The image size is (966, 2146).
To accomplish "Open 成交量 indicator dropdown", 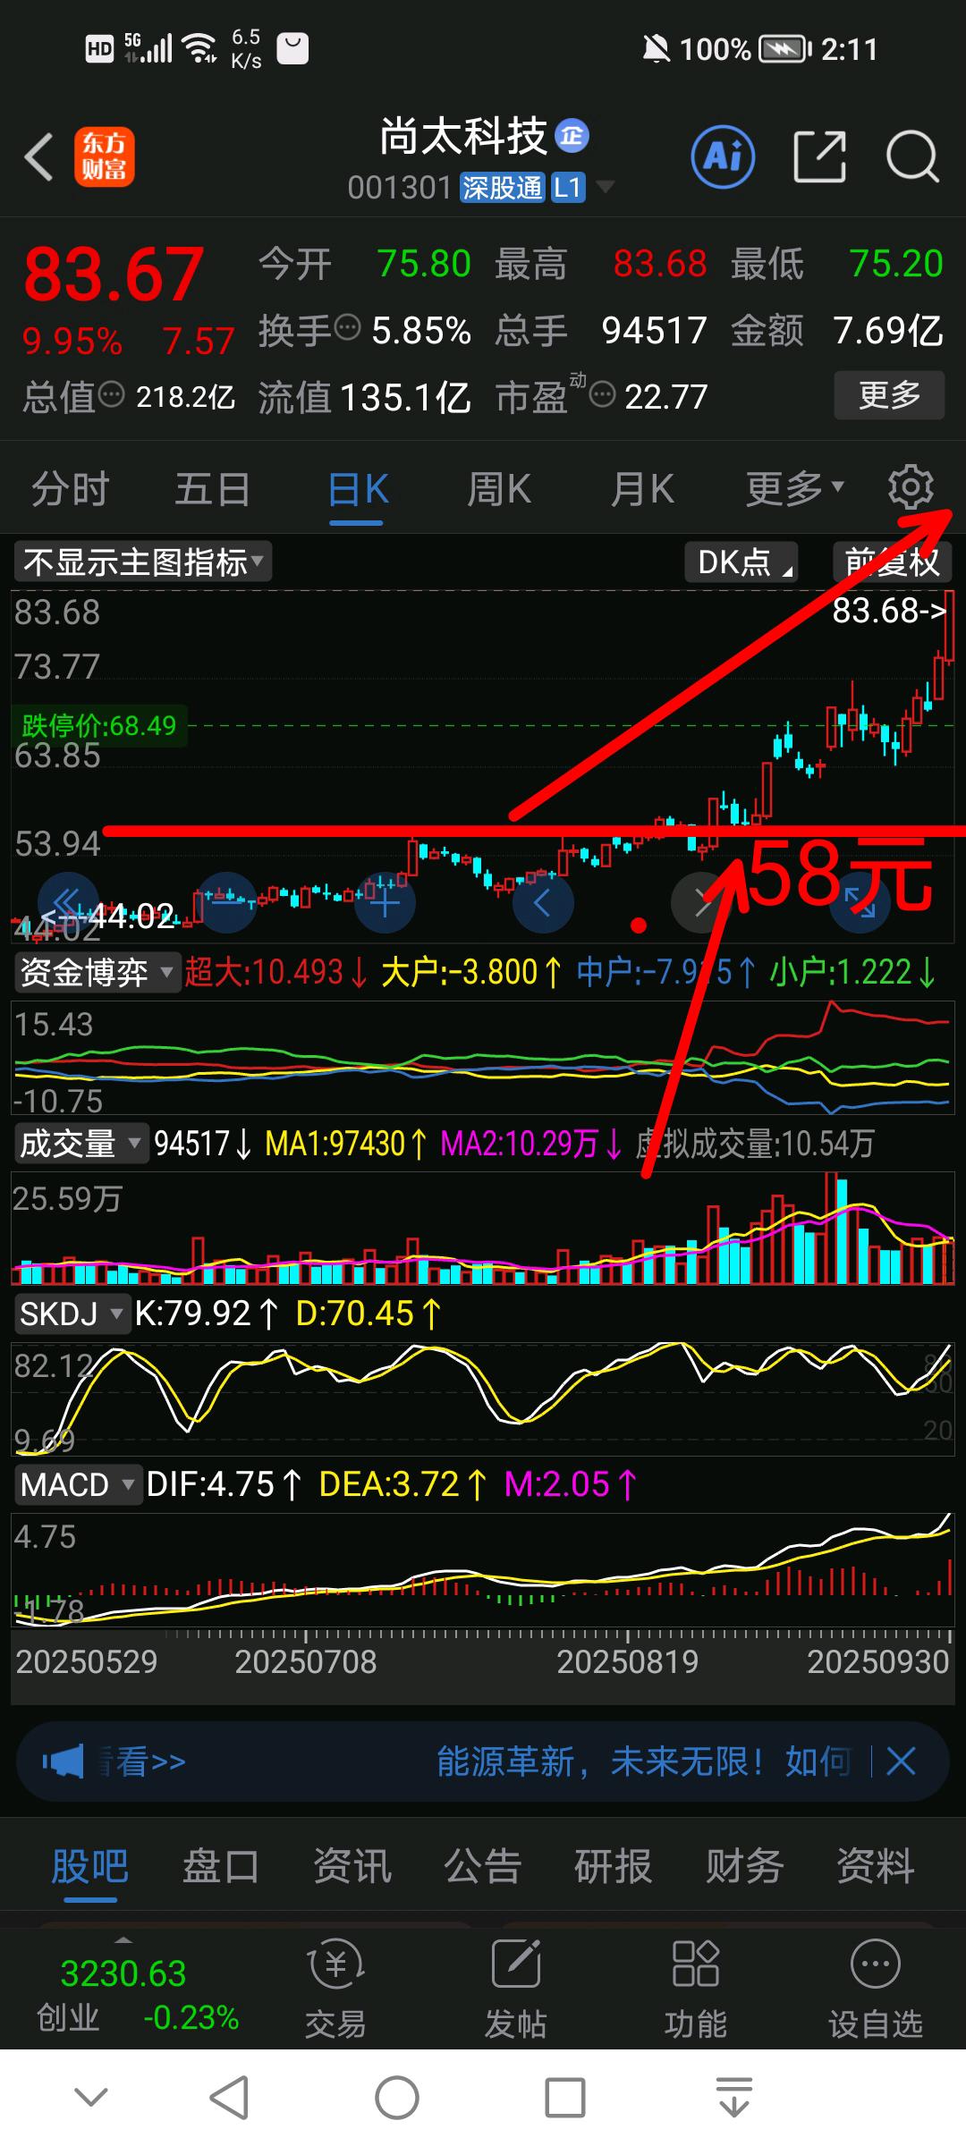I will tap(80, 1144).
